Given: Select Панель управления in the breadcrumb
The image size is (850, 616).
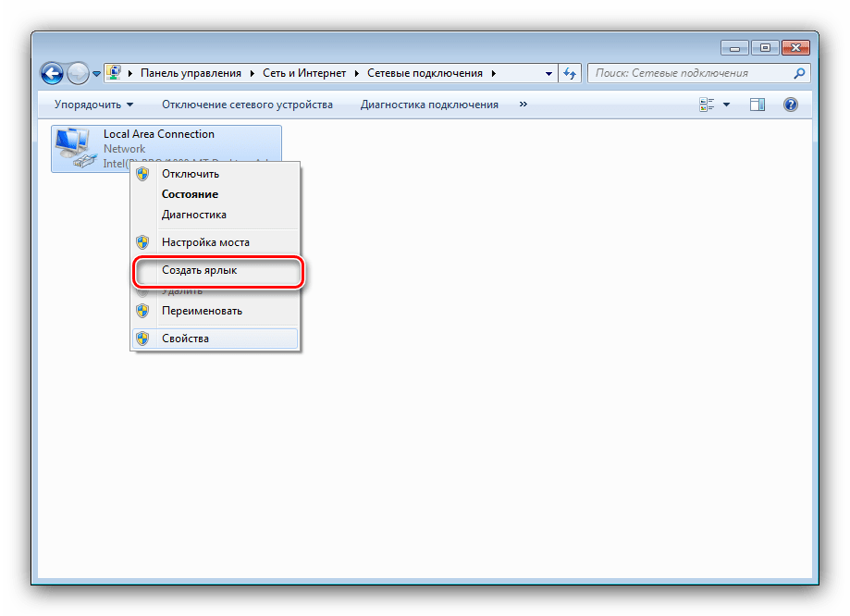Looking at the screenshot, I should 191,73.
